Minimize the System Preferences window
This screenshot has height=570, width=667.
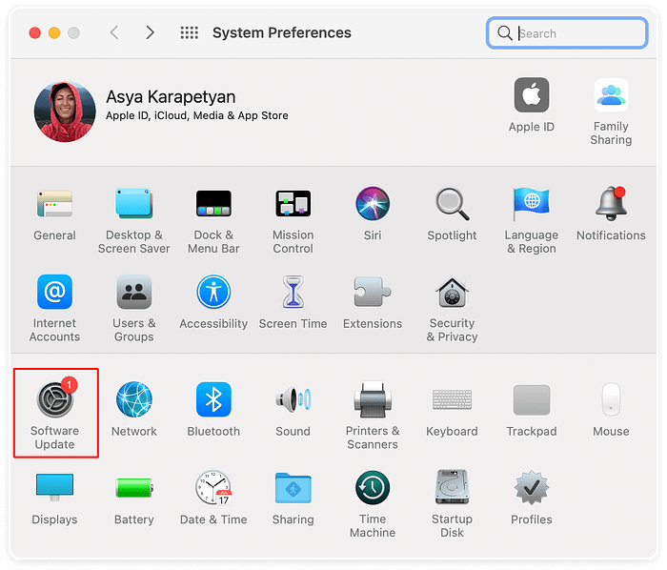click(x=54, y=32)
